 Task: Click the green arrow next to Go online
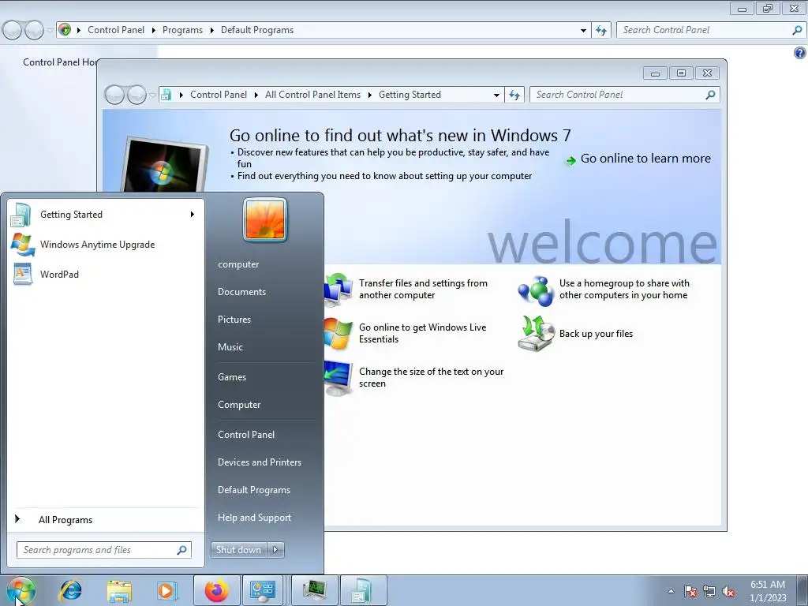coord(570,161)
